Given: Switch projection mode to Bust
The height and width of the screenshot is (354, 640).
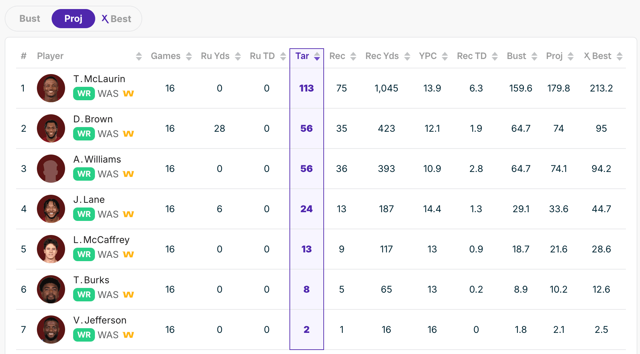Looking at the screenshot, I should coord(30,19).
